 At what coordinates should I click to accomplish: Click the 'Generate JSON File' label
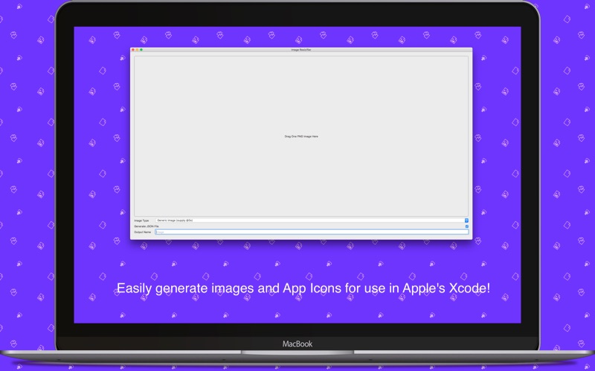pyautogui.click(x=147, y=226)
